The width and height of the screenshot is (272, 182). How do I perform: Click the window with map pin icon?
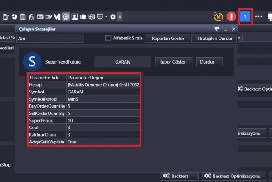click(x=49, y=17)
